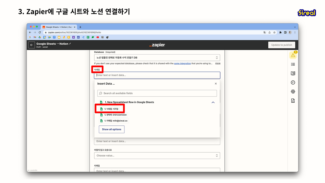The image size is (325, 183).
Task: Toggle the browser side panel icon
Action: 285,33
